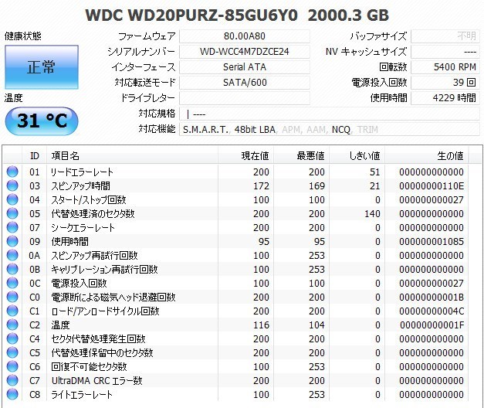
Task: Click the バッファサイズ field showing 不明
Action: click(445, 36)
